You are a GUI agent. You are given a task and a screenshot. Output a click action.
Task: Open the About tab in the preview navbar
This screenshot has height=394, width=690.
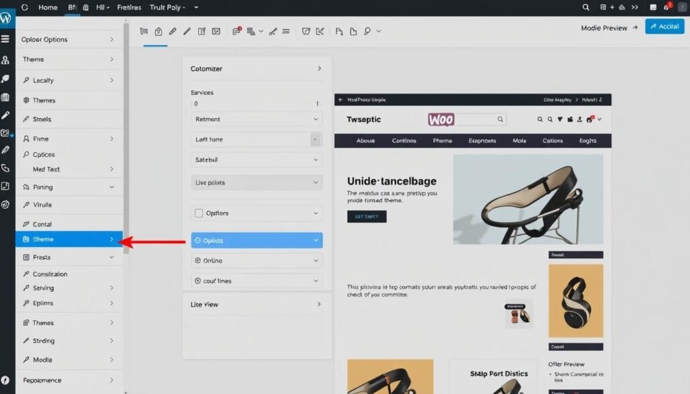tap(365, 141)
